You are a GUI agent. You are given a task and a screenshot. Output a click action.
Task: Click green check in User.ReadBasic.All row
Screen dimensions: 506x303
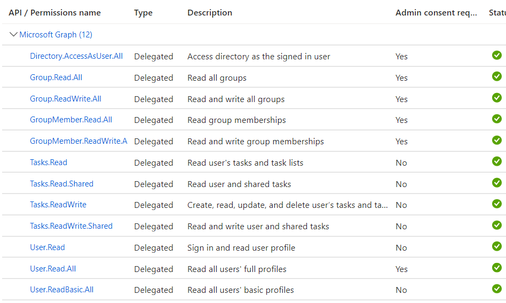(496, 289)
